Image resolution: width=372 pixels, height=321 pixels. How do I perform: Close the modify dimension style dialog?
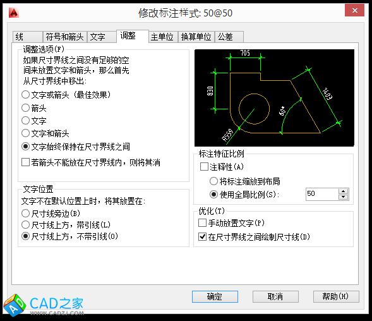(354, 11)
